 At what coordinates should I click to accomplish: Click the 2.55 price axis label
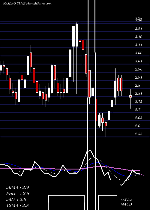(139, 134)
